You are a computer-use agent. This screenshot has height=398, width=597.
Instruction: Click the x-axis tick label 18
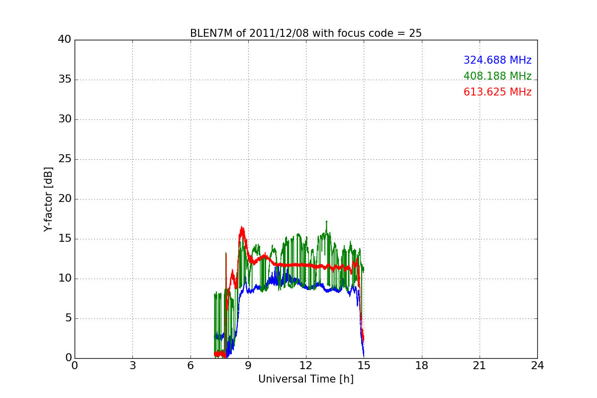point(421,366)
